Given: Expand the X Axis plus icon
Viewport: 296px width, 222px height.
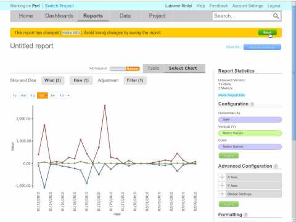Looking at the screenshot, I should (x=222, y=177).
